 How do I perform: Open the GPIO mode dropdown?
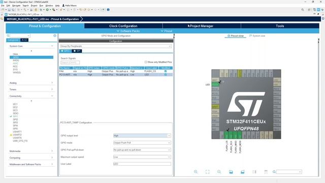click(142, 143)
